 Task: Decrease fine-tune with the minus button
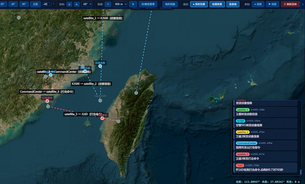click(x=108, y=4)
